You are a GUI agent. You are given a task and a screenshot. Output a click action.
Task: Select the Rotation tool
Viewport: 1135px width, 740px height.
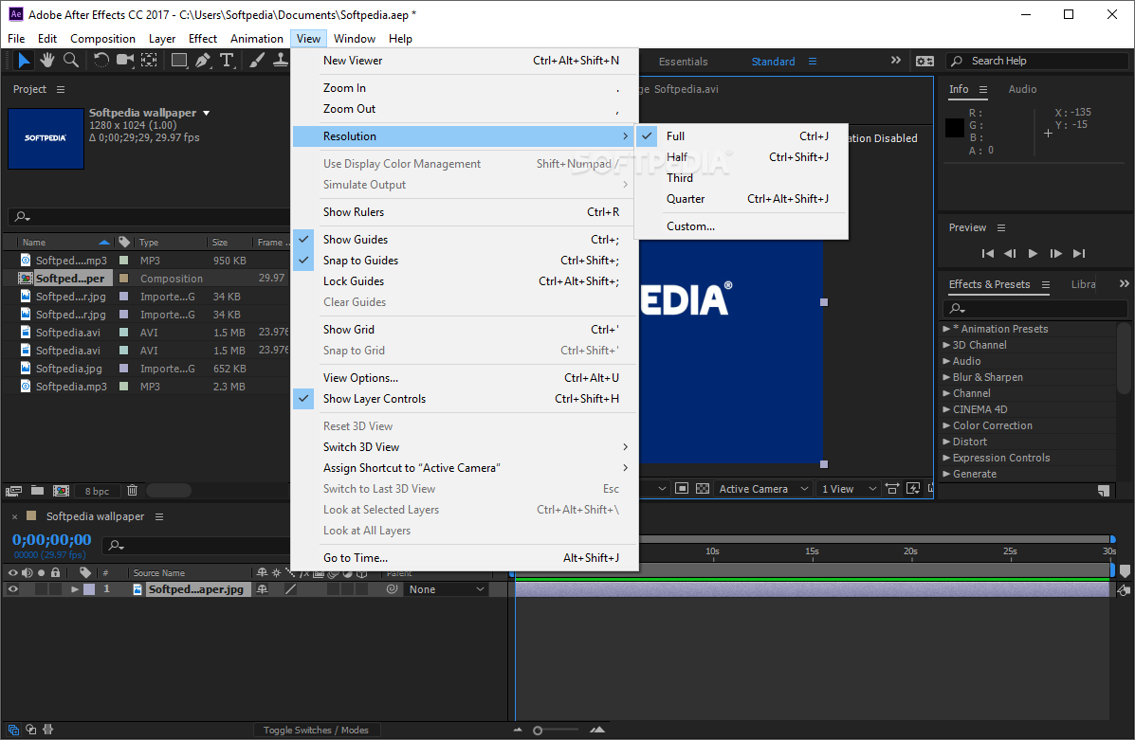pos(101,60)
